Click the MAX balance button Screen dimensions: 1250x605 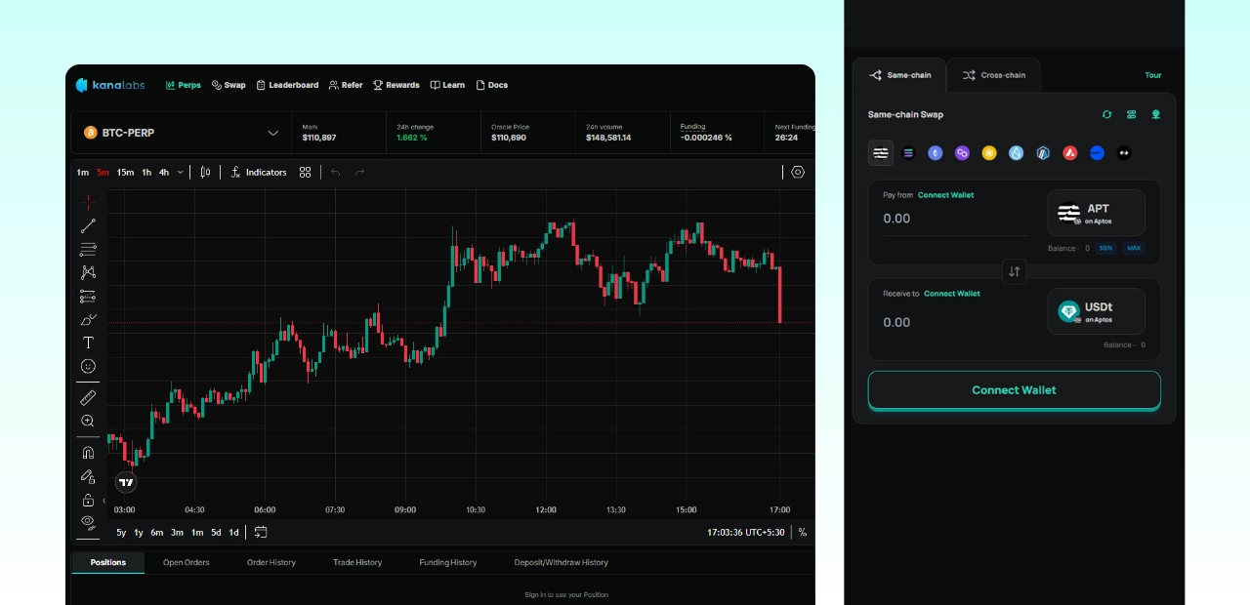[x=1134, y=249]
